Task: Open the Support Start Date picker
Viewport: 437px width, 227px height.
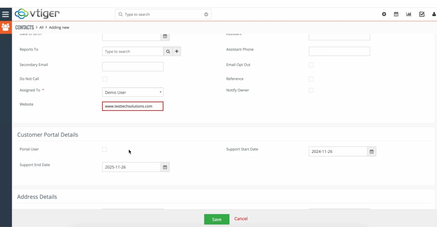Action: [x=371, y=151]
